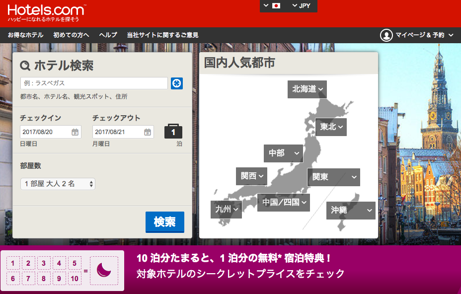Click the search magnifier icon by ホテル検索
This screenshot has height=294, width=461.
tap(25, 66)
